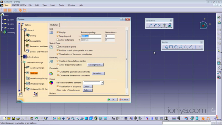
Task: Toggle Visualization of diagnosis checkbox
Action: (x=58, y=86)
